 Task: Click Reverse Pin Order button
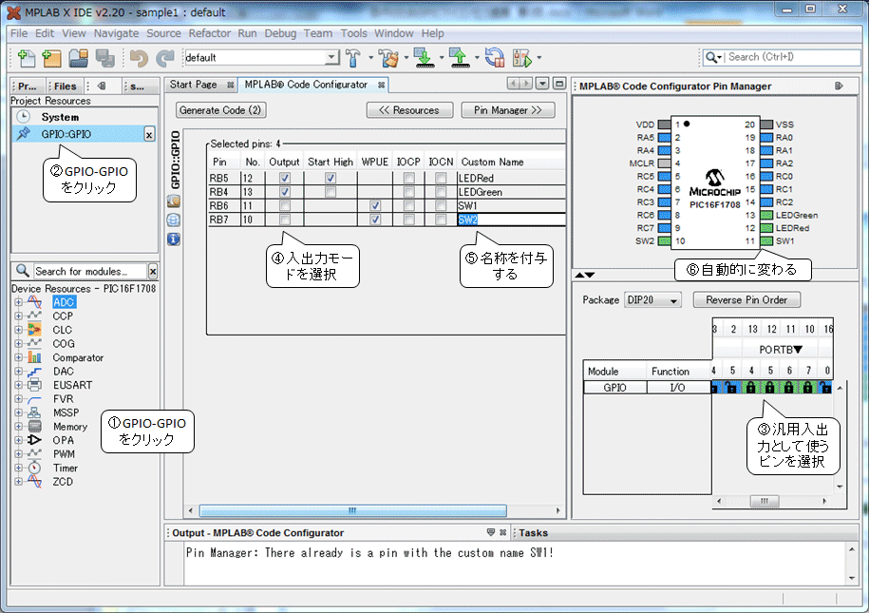[x=746, y=299]
